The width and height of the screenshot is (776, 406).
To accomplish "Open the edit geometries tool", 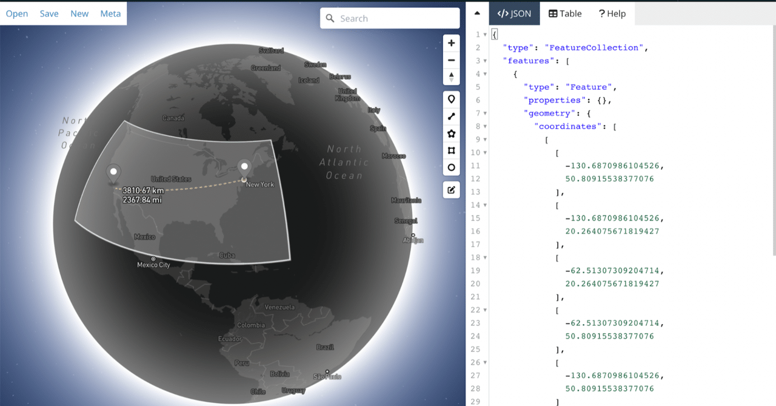I will (451, 189).
